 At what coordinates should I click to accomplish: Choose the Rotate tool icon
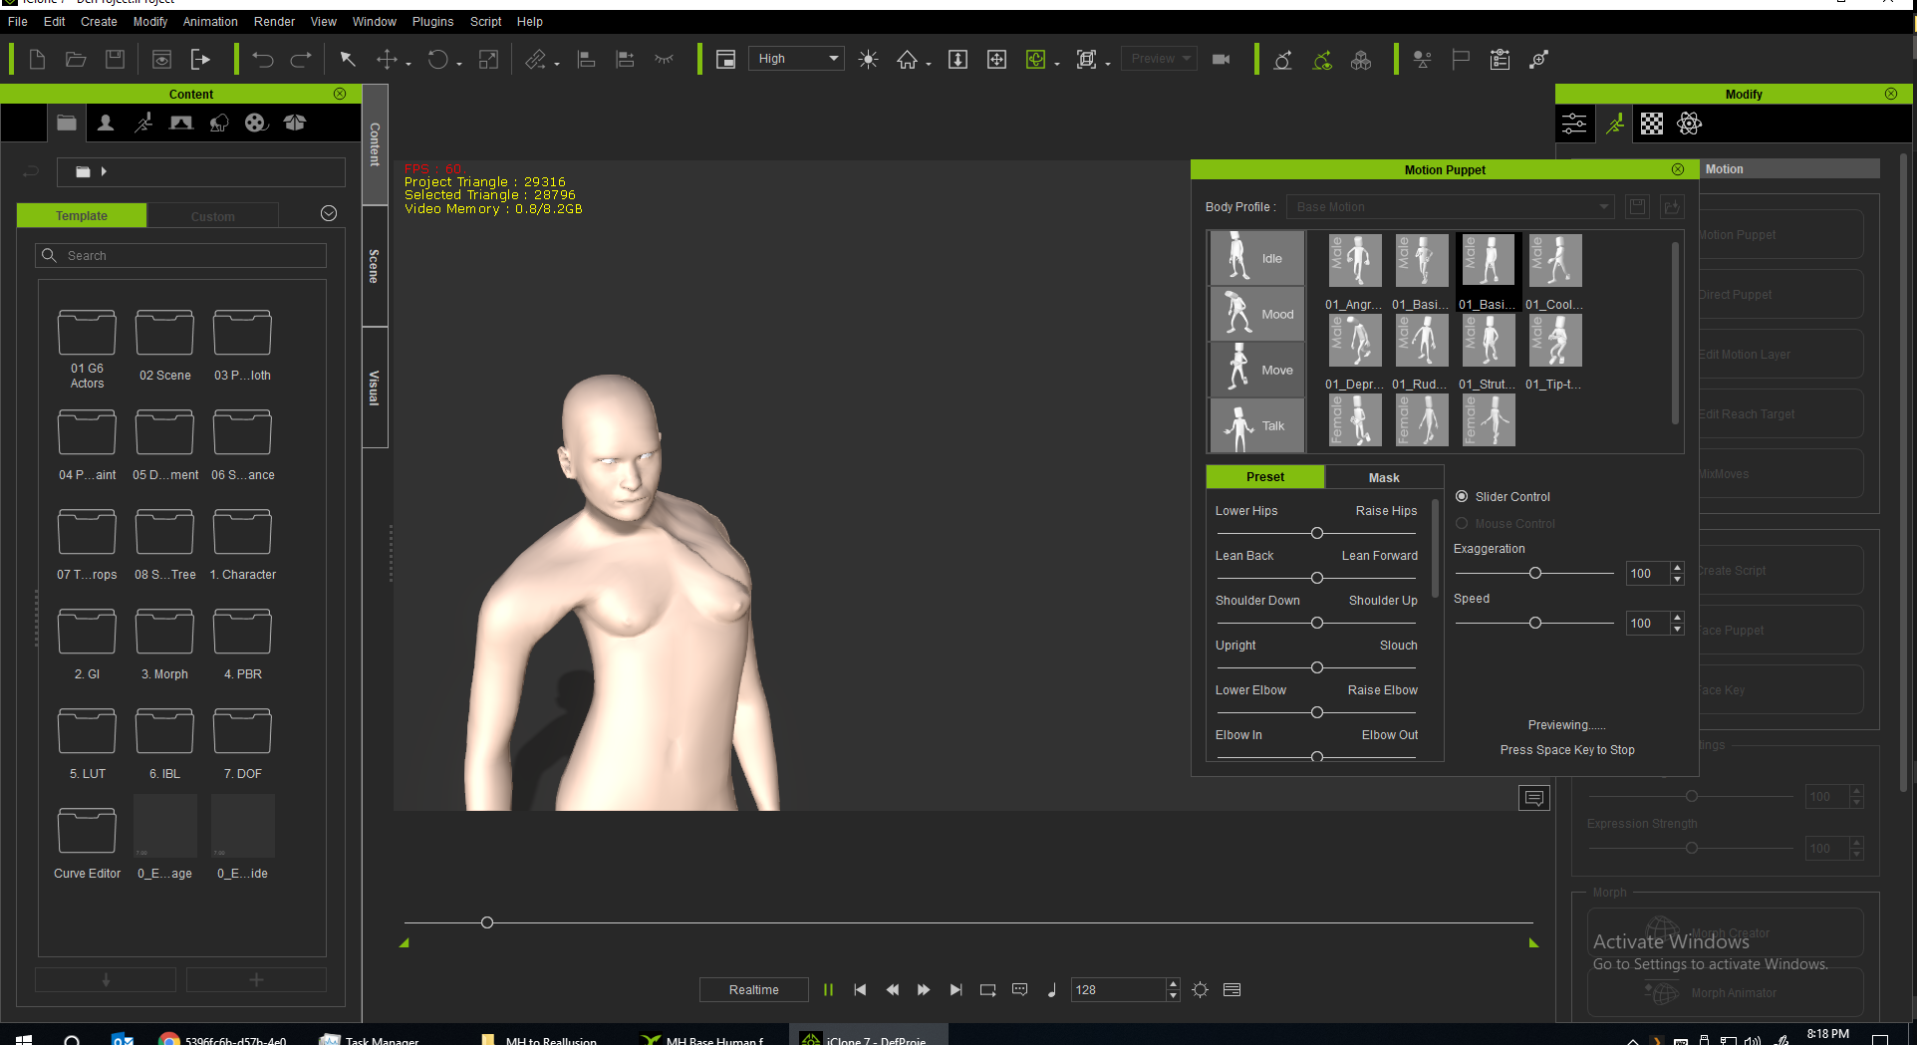click(x=437, y=60)
